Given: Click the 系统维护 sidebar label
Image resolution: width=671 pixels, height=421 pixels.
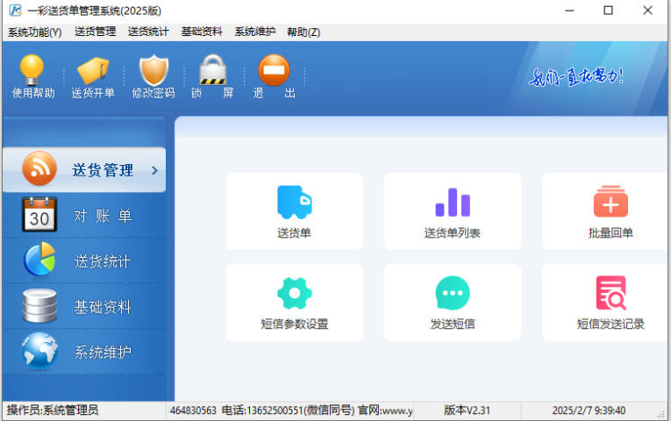Looking at the screenshot, I should click(103, 352).
